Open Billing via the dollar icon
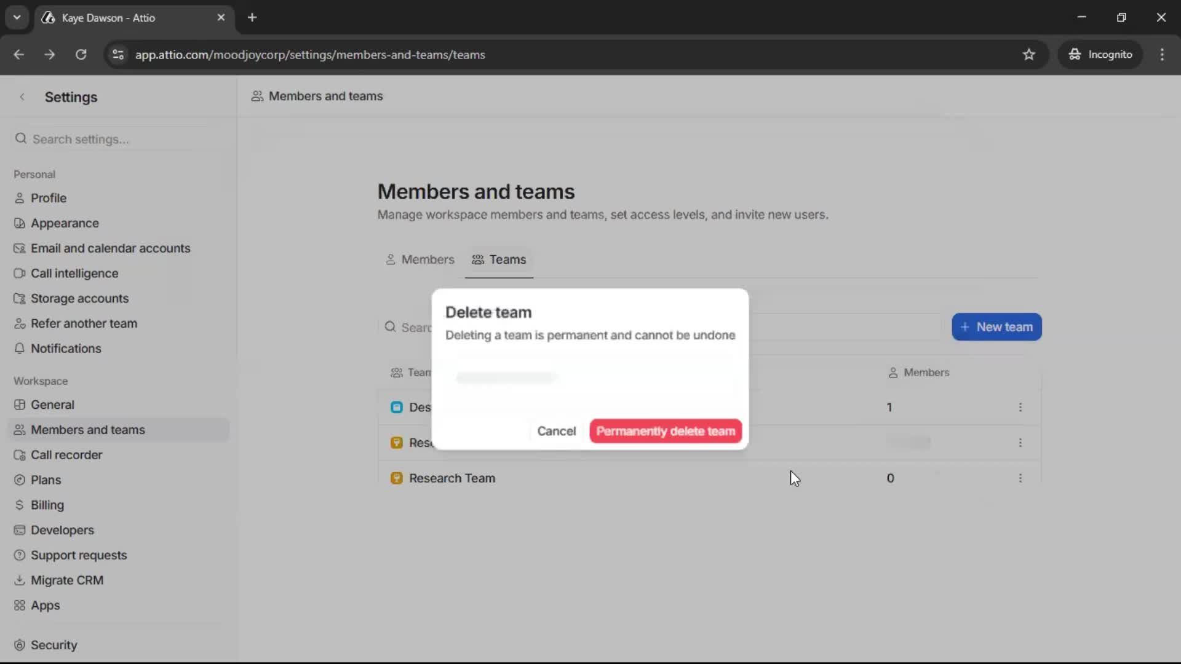The image size is (1181, 664). pyautogui.click(x=20, y=505)
